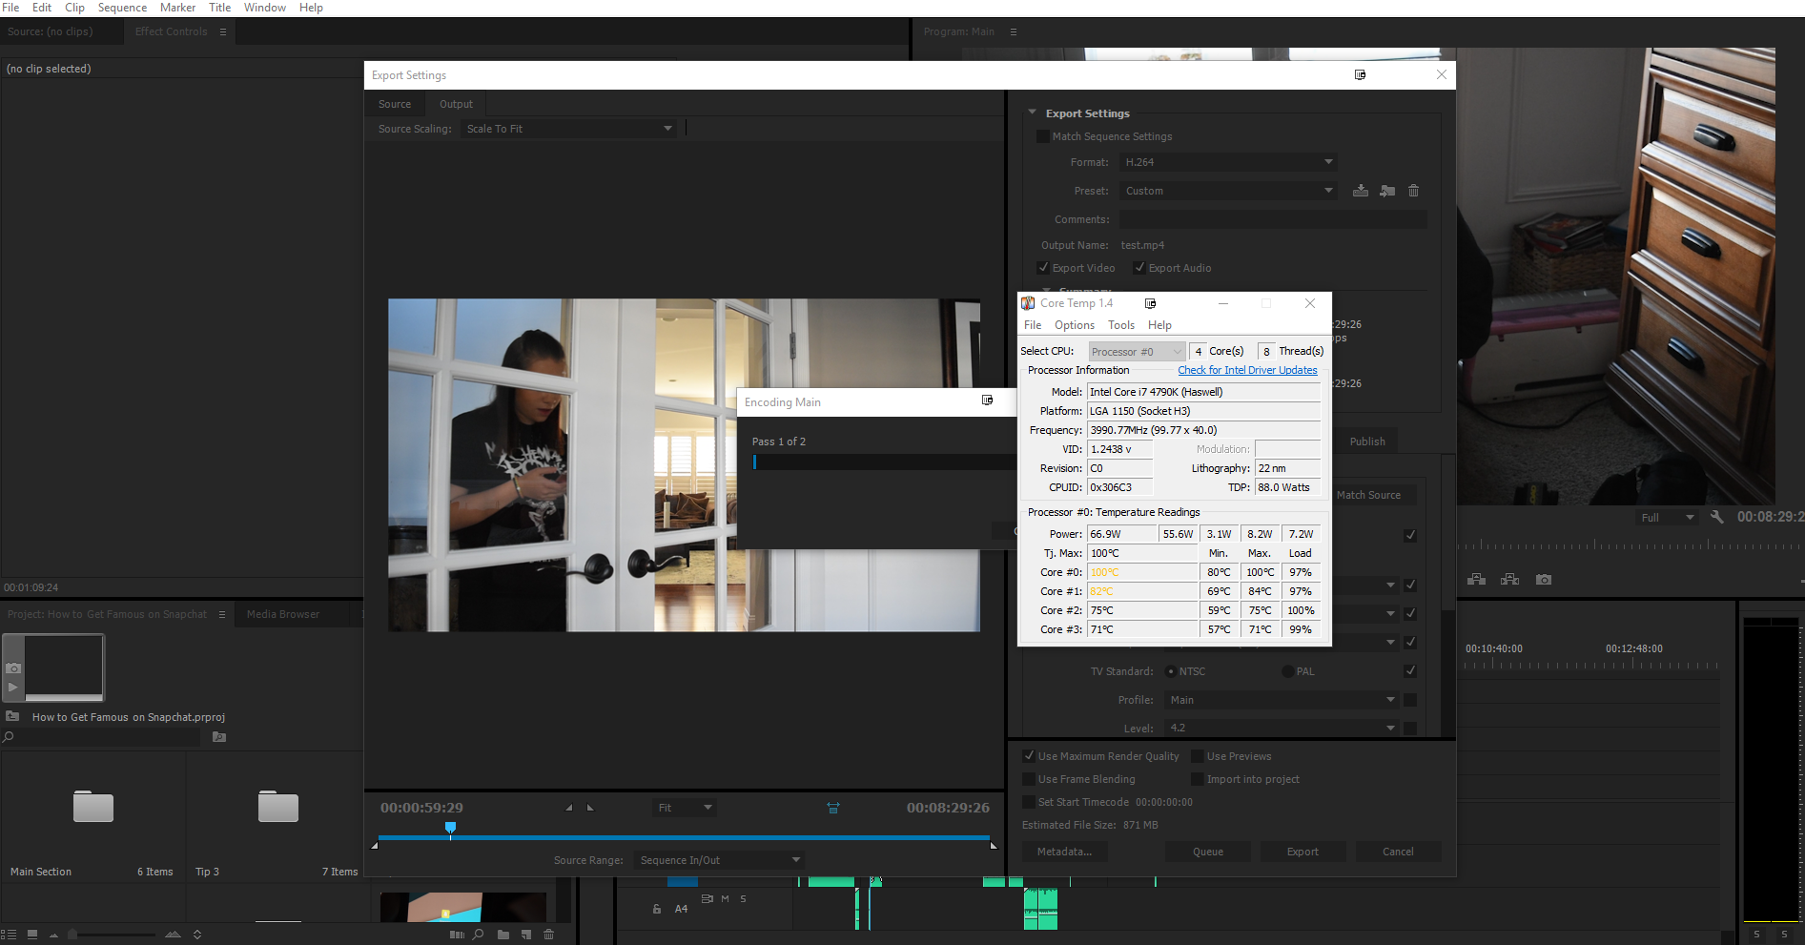Image resolution: width=1805 pixels, height=945 pixels.
Task: Uncheck the Export Video checkbox
Action: 1043,268
